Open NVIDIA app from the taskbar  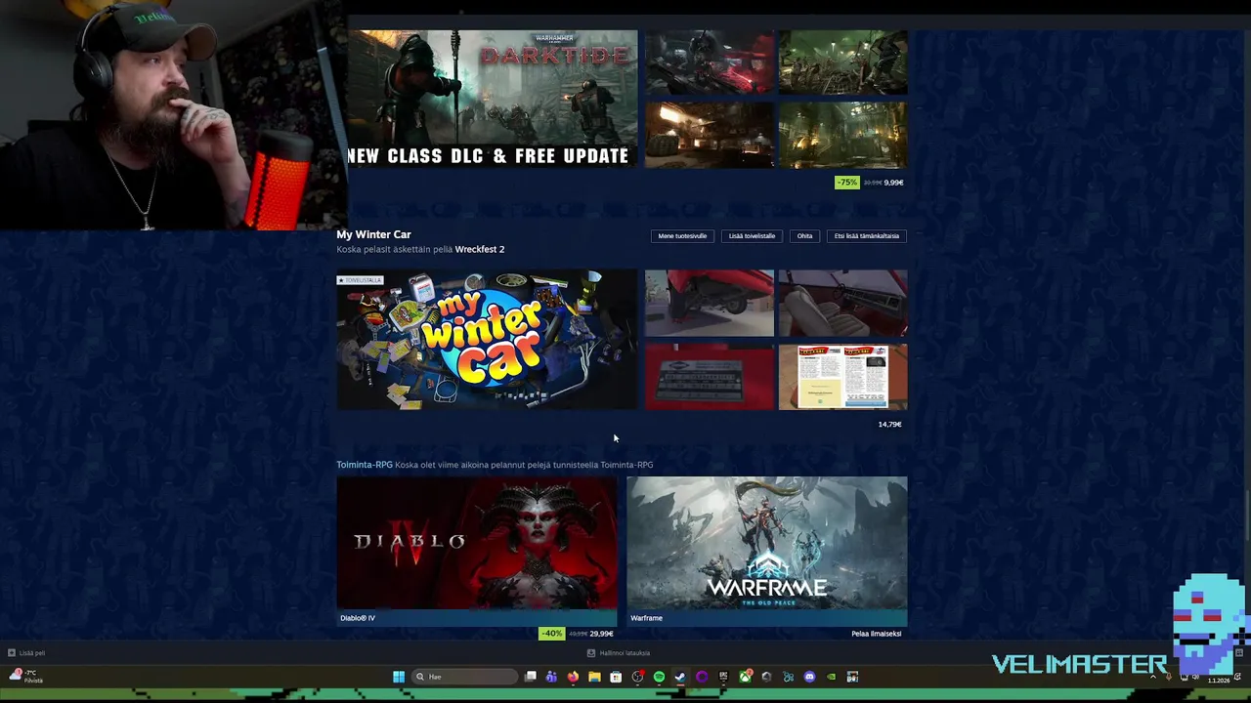pyautogui.click(x=831, y=677)
